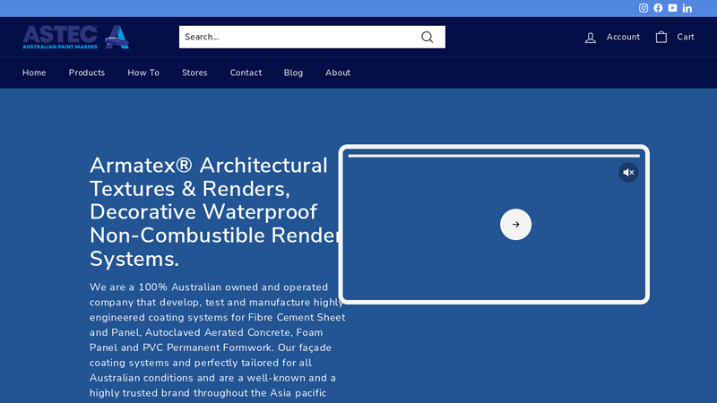Click the Account text link
Viewport: 717px width, 403px height.
coord(623,37)
